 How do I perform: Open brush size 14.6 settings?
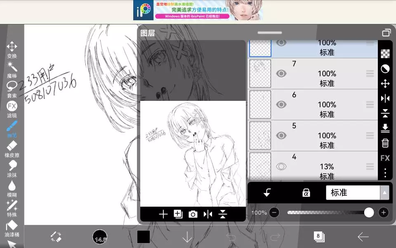tap(100, 237)
